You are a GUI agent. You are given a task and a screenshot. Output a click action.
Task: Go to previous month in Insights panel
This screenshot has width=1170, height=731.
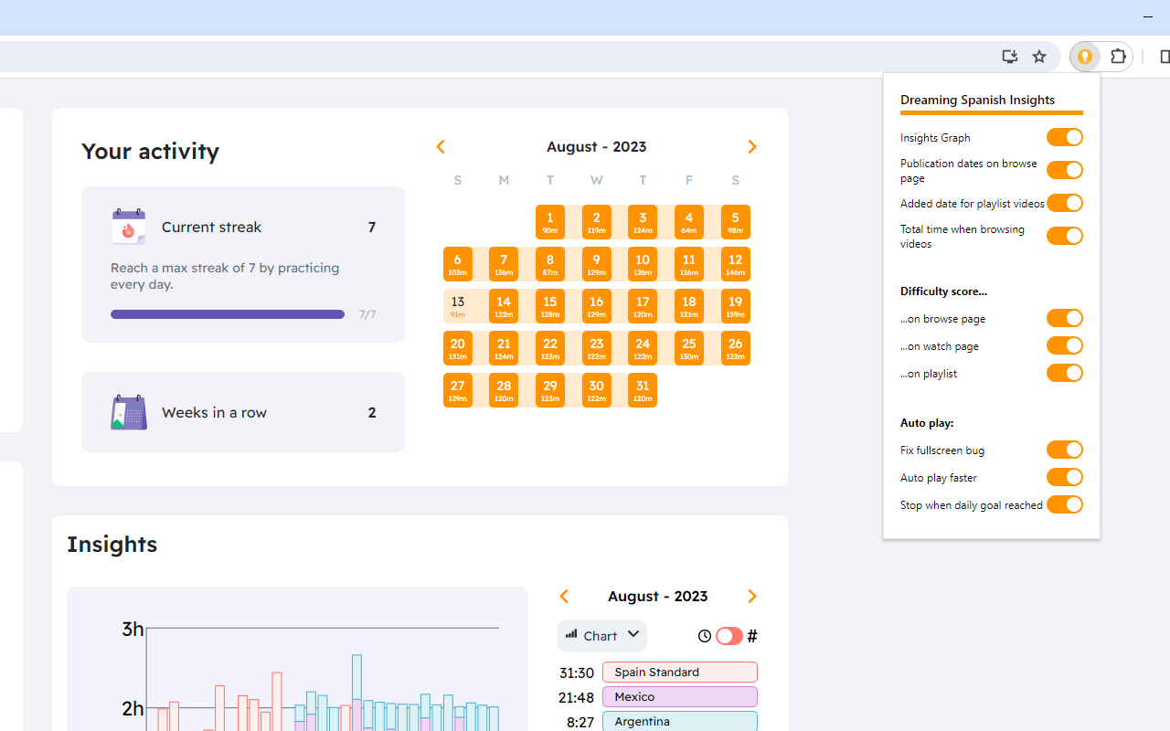point(564,597)
